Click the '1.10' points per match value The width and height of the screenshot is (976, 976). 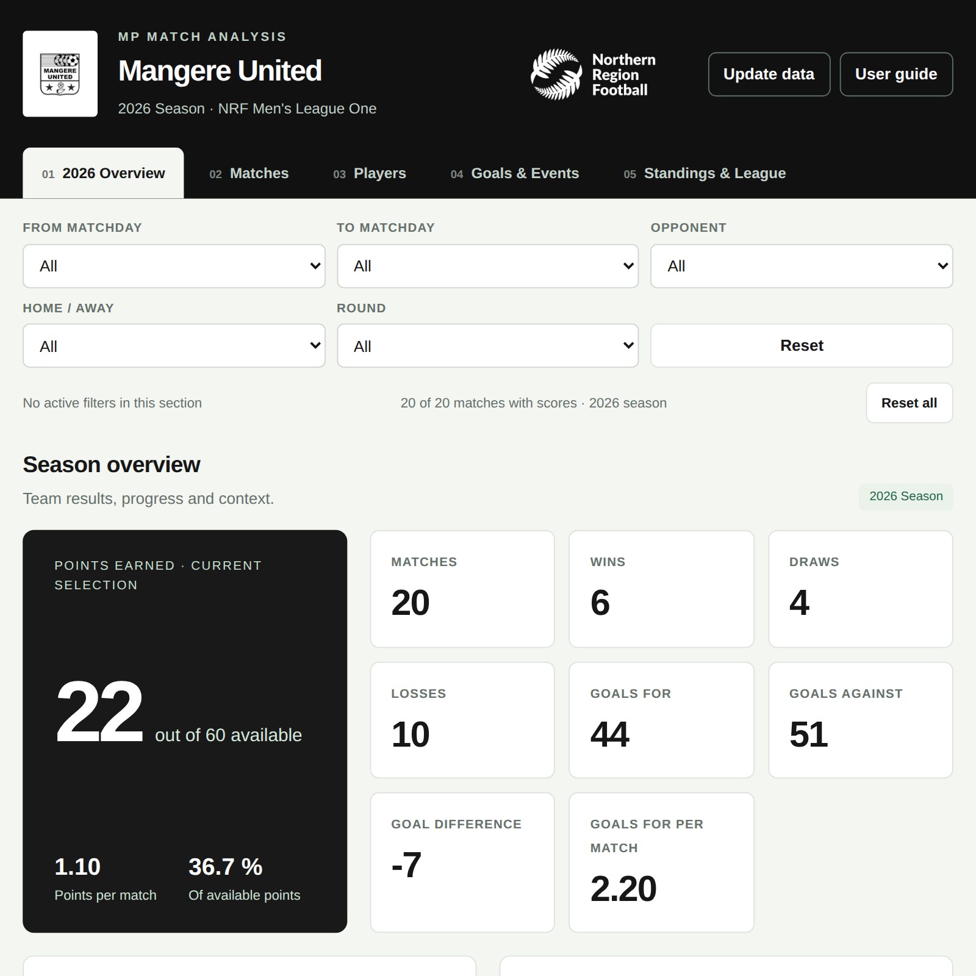point(77,867)
